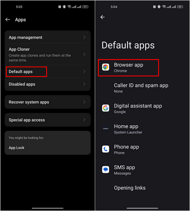This screenshot has height=211, width=190.
Task: Open Disabled apps list
Action: pyautogui.click(x=48, y=84)
